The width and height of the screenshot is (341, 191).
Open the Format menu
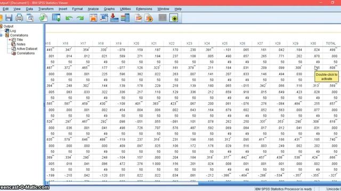77,9
